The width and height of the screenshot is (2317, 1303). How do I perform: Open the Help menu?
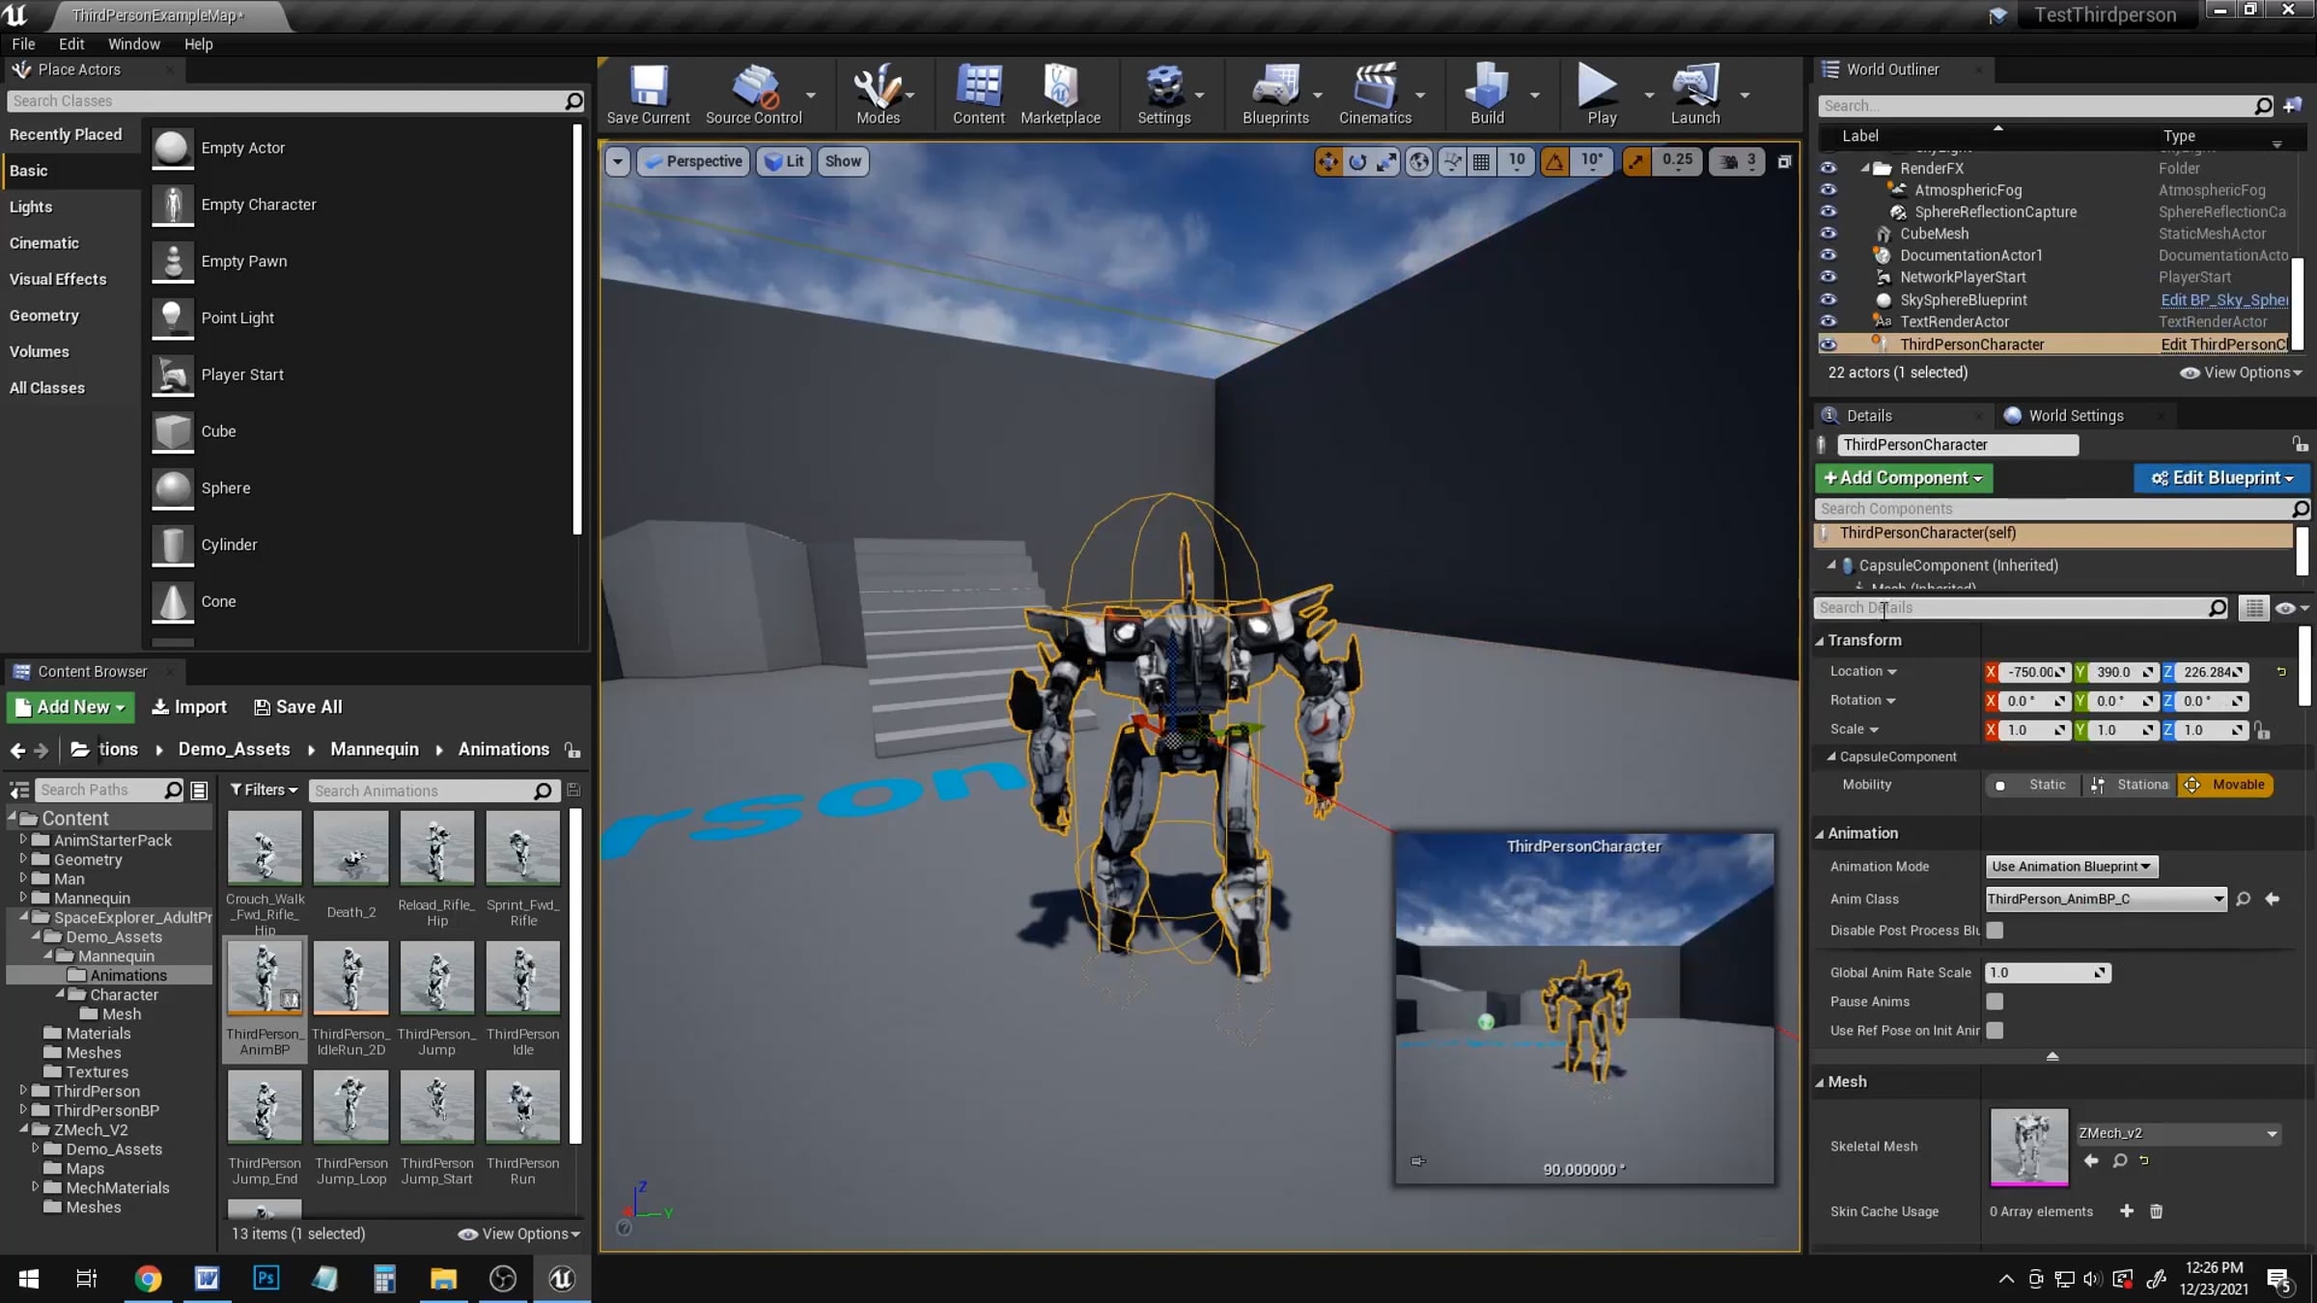(x=198, y=44)
